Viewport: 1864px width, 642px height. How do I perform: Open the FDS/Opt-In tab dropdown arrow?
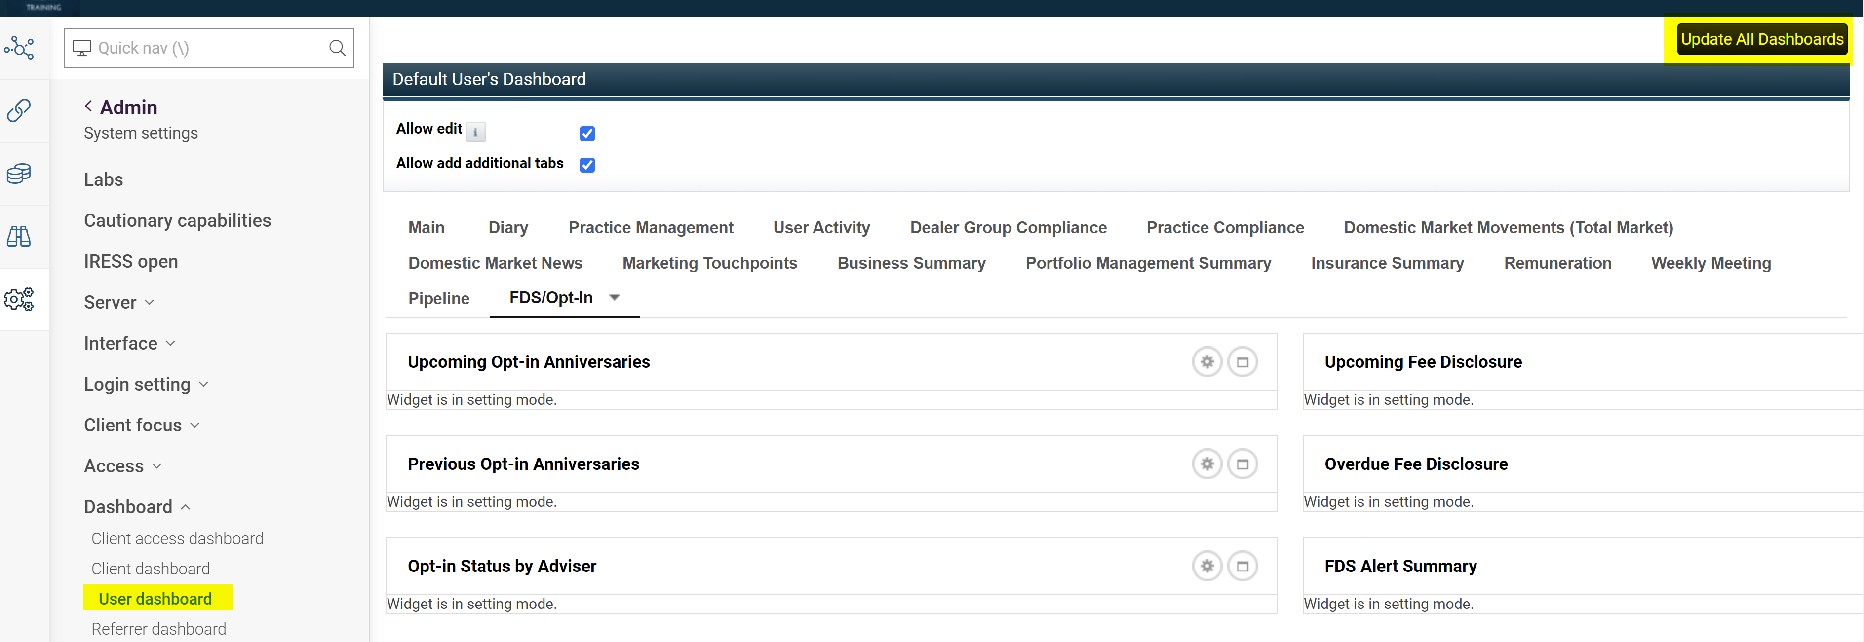point(614,298)
